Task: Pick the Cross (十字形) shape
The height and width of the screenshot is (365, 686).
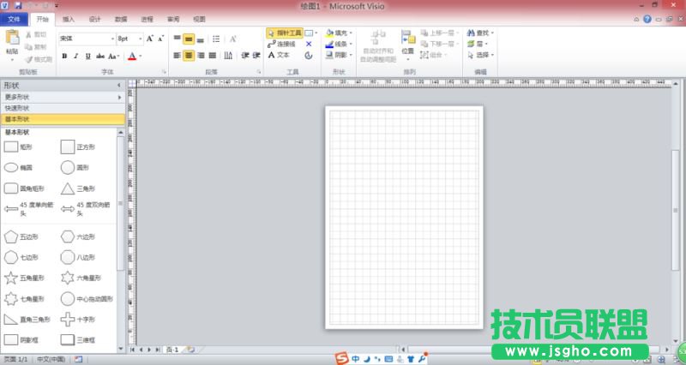Action: click(77, 319)
